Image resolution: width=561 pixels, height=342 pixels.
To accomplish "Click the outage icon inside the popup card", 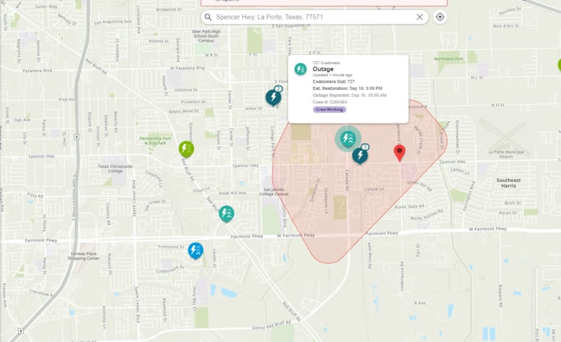I will pos(300,69).
